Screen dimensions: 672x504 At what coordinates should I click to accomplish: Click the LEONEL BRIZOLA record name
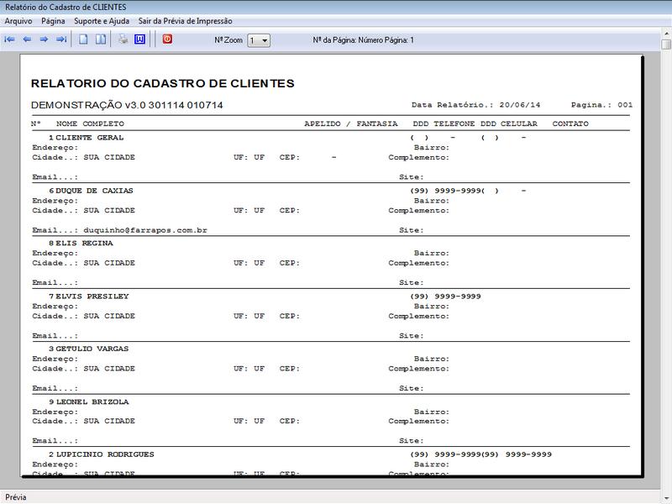point(92,402)
